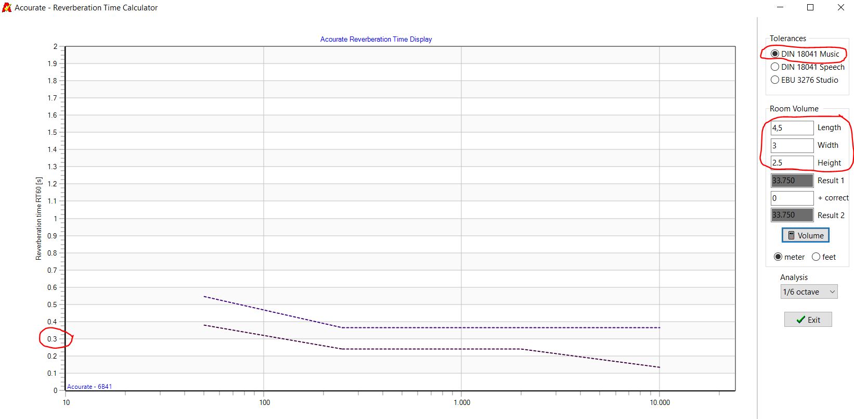Click the '10.000' frequency axis label
This screenshot has width=854, height=419.
660,402
